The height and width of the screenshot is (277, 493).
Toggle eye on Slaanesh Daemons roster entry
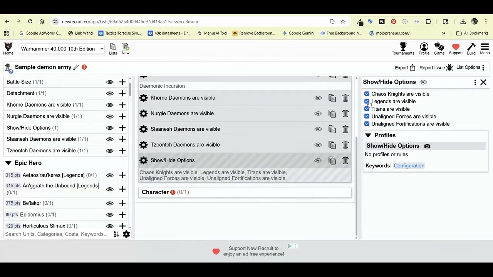coord(318,129)
